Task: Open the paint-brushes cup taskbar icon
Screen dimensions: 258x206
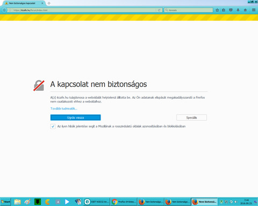Action: pyautogui.click(x=78, y=202)
